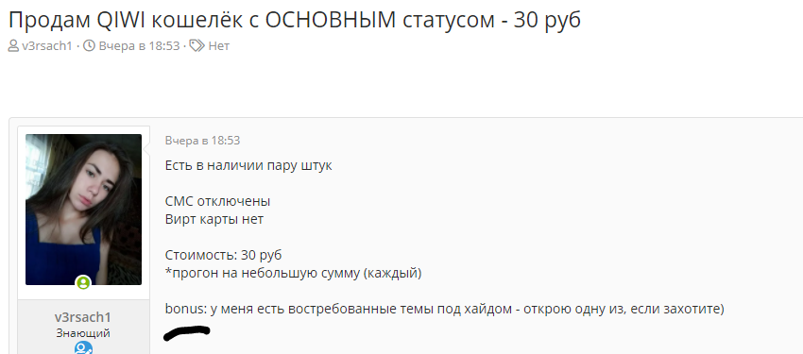This screenshot has width=803, height=354.
Task: Click the text Вирт карты нет
Action: click(x=214, y=219)
